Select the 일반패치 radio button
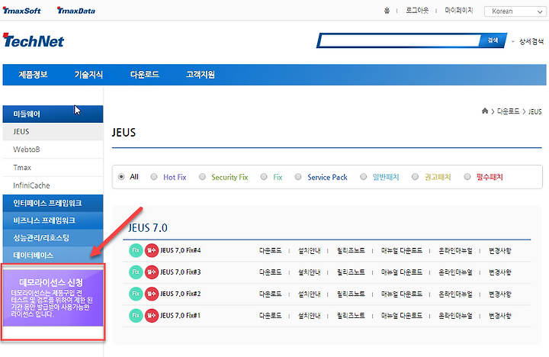Image resolution: width=549 pixels, height=357 pixels. [364, 176]
